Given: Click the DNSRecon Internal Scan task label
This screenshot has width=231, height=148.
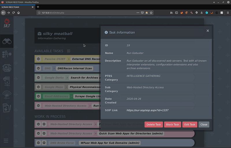Looking at the screenshot, I should [x=74, y=68].
